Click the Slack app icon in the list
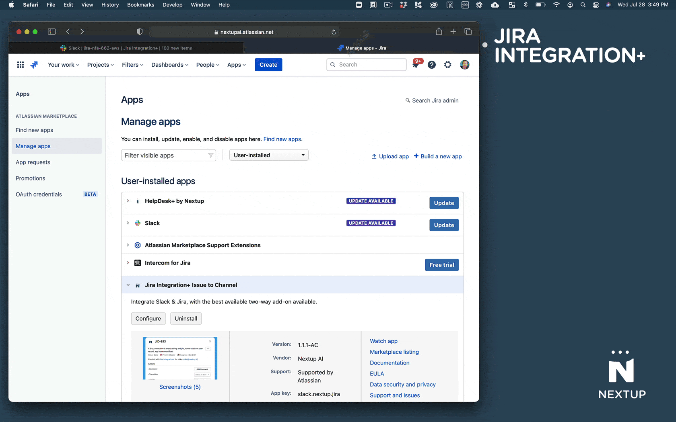This screenshot has height=422, width=676. click(138, 223)
